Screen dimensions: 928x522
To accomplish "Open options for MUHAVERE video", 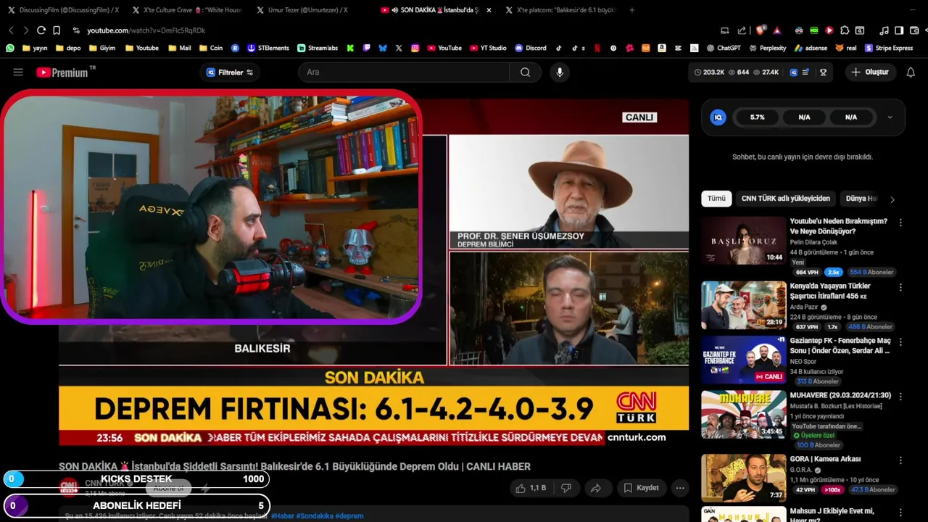I will tap(900, 397).
